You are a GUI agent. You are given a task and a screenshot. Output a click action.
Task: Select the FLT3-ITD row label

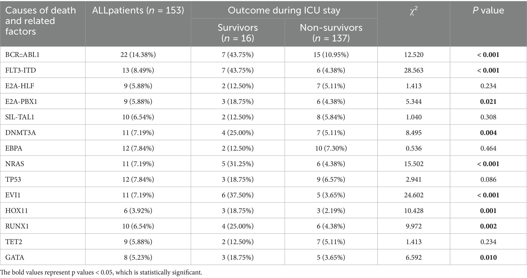coord(21,70)
